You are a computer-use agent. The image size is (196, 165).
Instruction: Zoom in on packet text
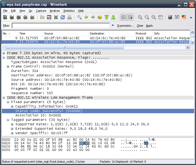tap(140, 17)
